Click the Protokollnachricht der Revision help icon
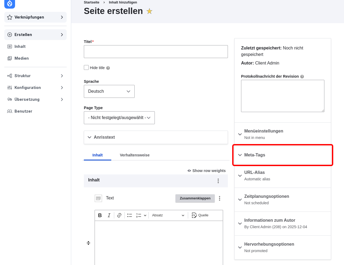The height and width of the screenshot is (265, 344). [302, 77]
